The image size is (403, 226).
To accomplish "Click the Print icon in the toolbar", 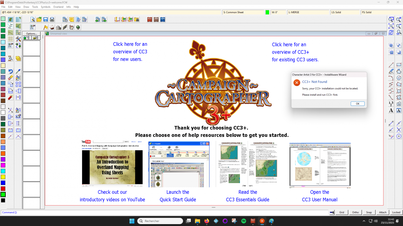I will tap(52, 20).
